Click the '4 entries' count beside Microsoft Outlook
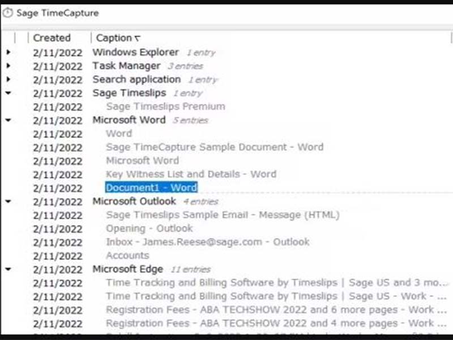 200,202
